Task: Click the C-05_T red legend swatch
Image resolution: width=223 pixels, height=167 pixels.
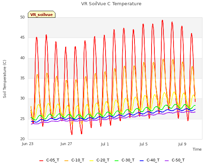Action: pyautogui.click(x=41, y=161)
